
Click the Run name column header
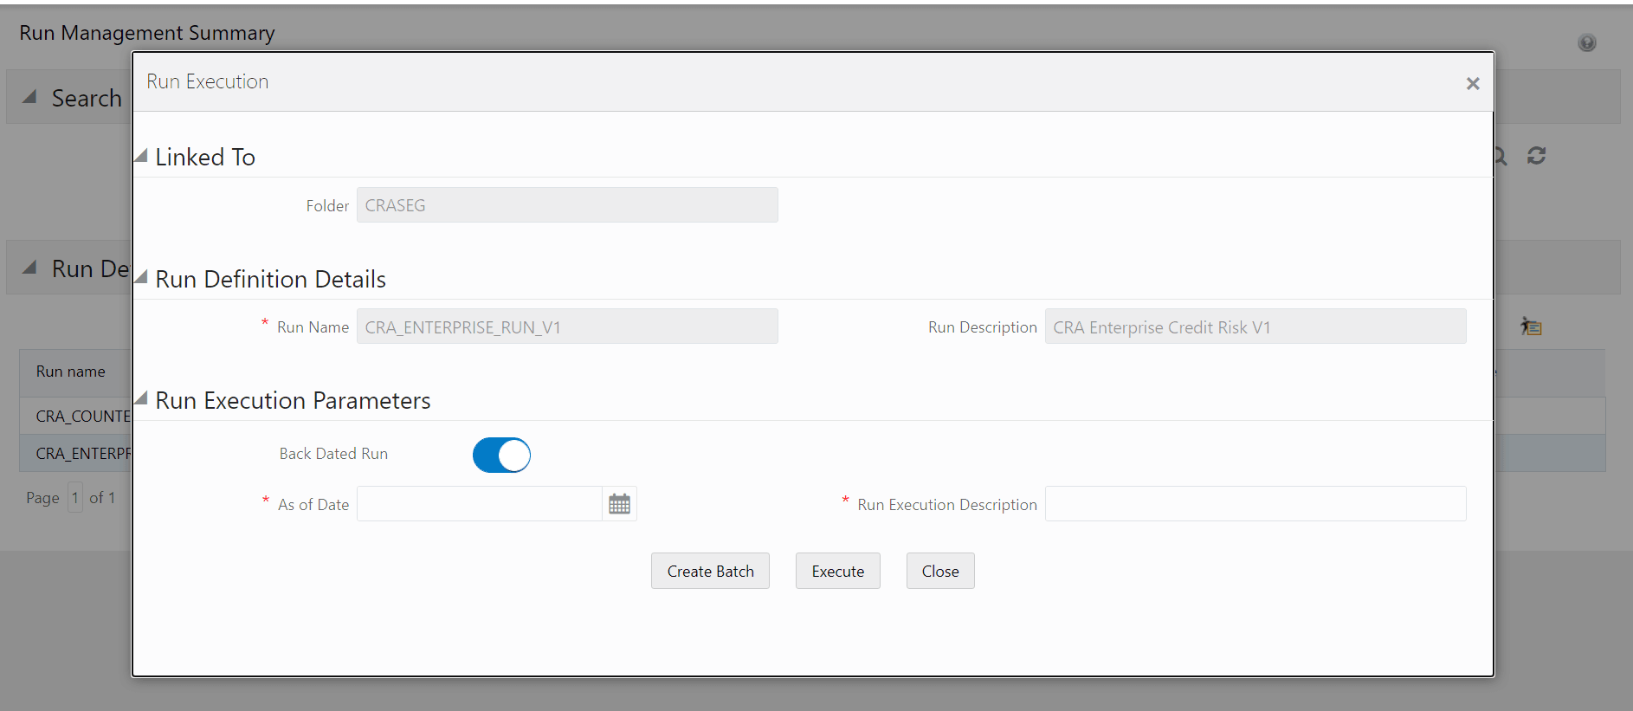tap(71, 372)
